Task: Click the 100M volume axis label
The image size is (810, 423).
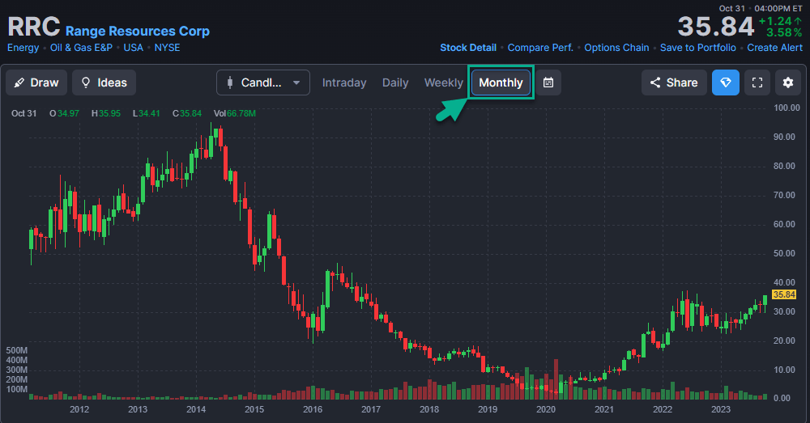Action: (x=16, y=389)
